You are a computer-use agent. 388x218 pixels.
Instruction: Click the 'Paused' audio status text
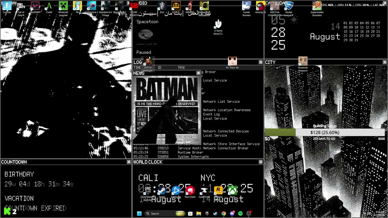click(144, 52)
